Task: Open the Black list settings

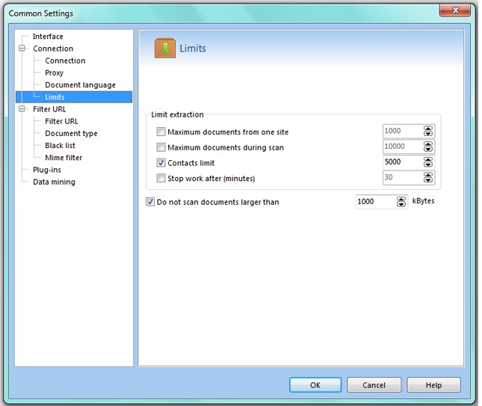Action: (x=60, y=146)
